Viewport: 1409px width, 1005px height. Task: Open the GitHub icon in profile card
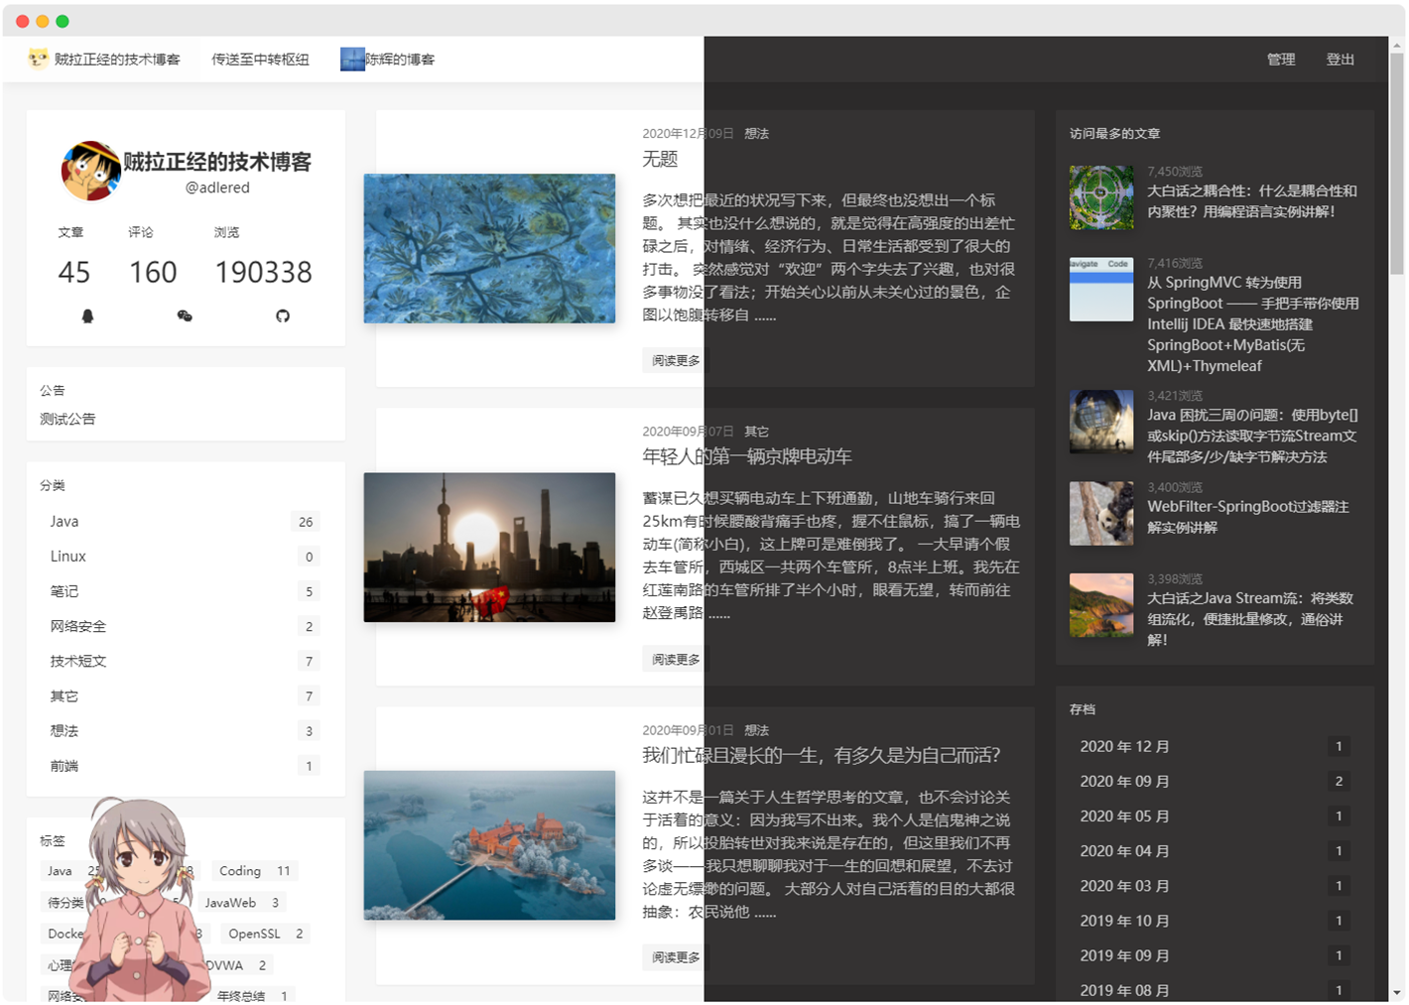283,316
